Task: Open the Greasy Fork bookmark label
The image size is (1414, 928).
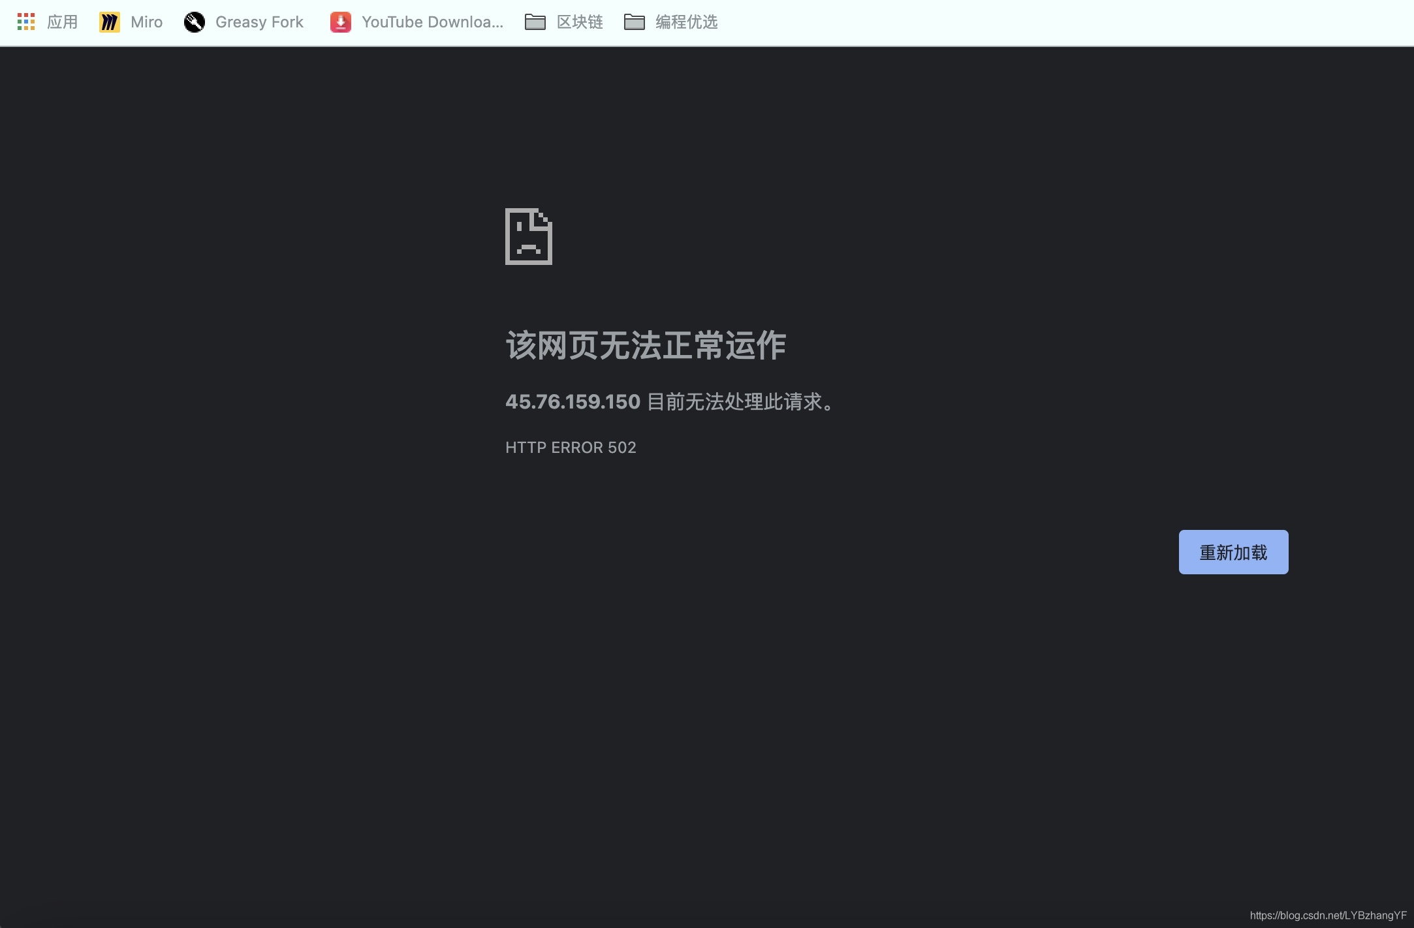Action: (x=260, y=22)
